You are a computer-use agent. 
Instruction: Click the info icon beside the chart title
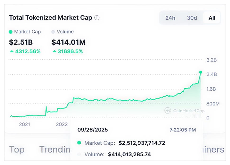click(x=97, y=18)
